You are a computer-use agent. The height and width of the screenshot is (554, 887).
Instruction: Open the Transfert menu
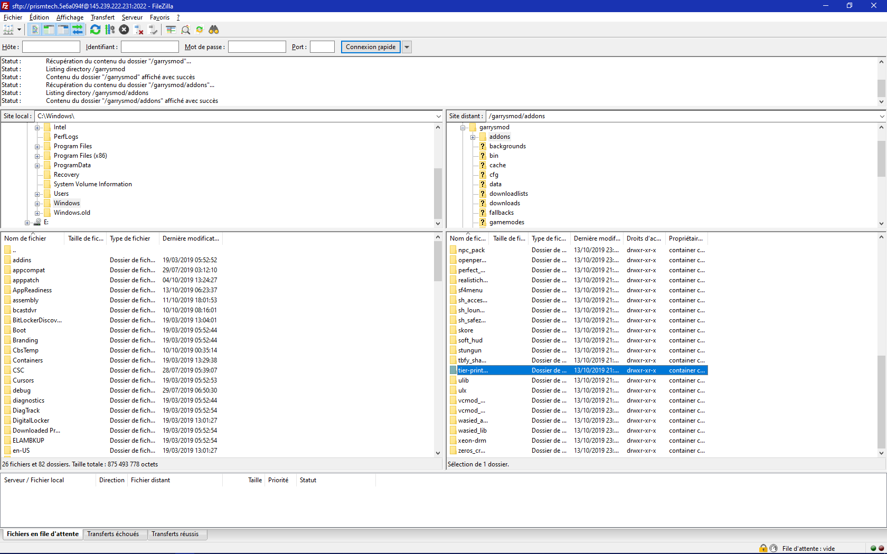point(102,17)
